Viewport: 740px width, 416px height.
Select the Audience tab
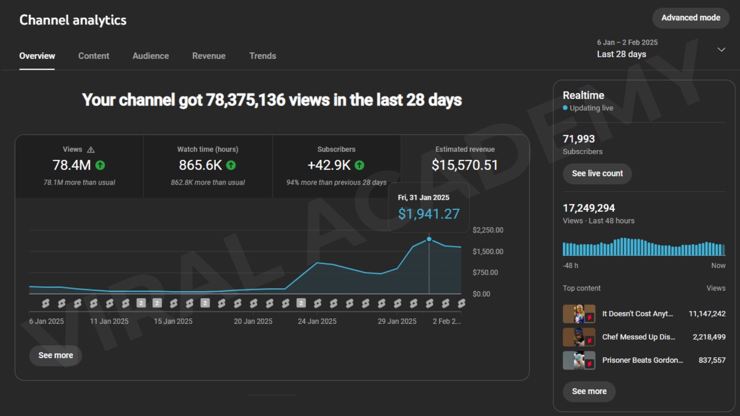(151, 56)
